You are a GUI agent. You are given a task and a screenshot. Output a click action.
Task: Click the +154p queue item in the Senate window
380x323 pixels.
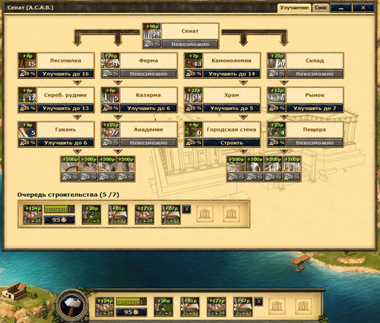pos(33,214)
